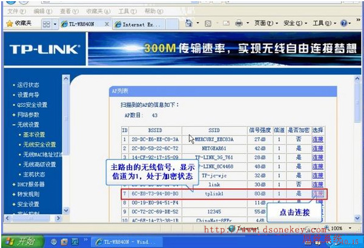Click the RSS feeds icon

point(208,24)
